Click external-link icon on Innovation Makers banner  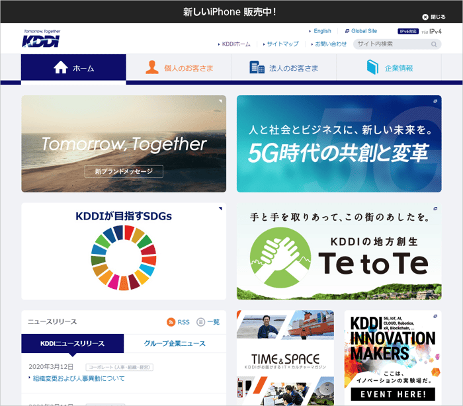click(x=435, y=316)
